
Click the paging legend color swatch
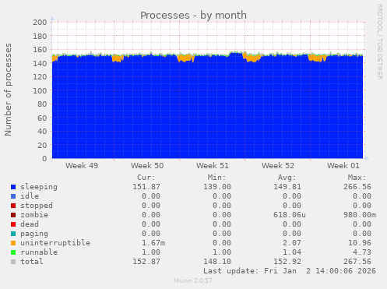pyautogui.click(x=13, y=234)
